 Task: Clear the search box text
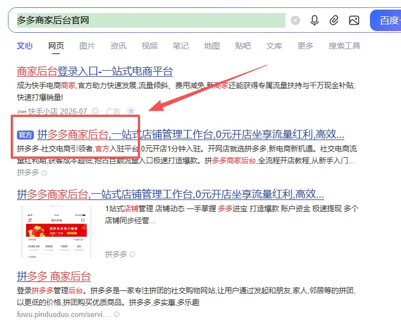pos(295,20)
